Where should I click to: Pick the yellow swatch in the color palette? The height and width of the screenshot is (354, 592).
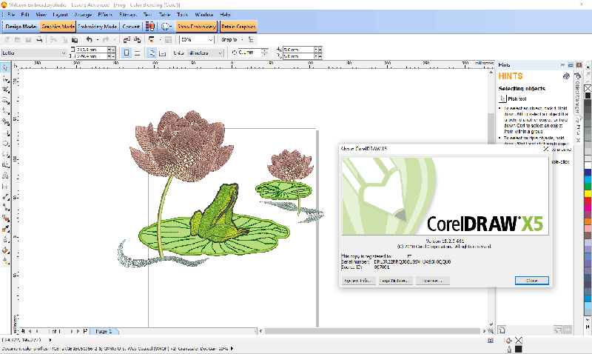tap(588, 193)
